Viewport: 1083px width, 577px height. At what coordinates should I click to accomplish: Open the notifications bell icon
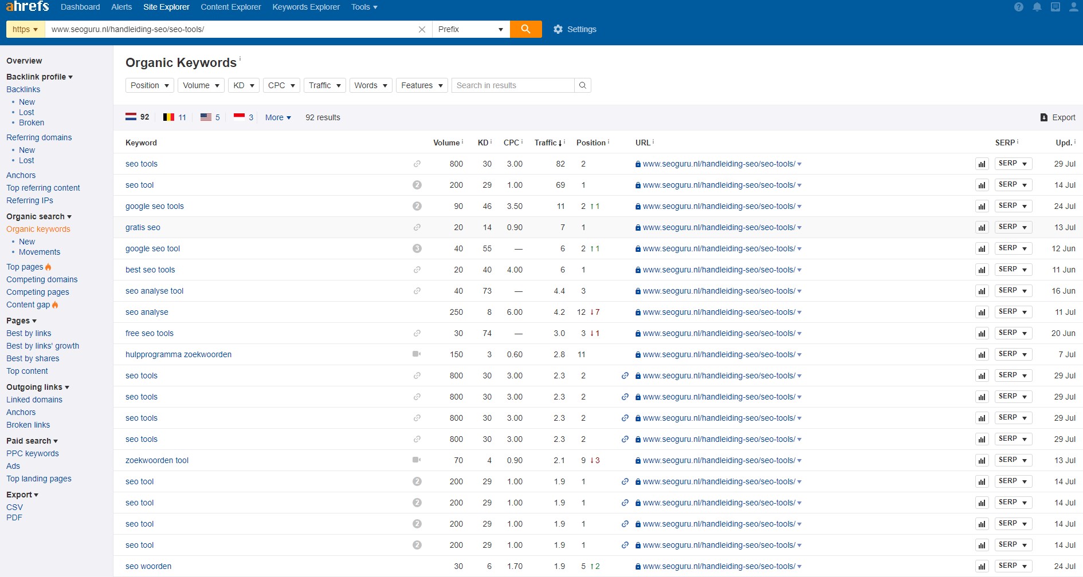1037,7
